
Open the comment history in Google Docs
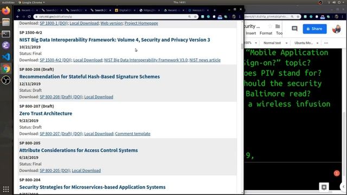294,29
